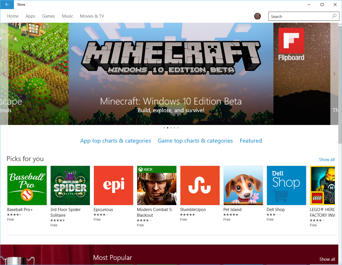Click into the Search text field
This screenshot has height=265, width=342.
click(x=299, y=16)
